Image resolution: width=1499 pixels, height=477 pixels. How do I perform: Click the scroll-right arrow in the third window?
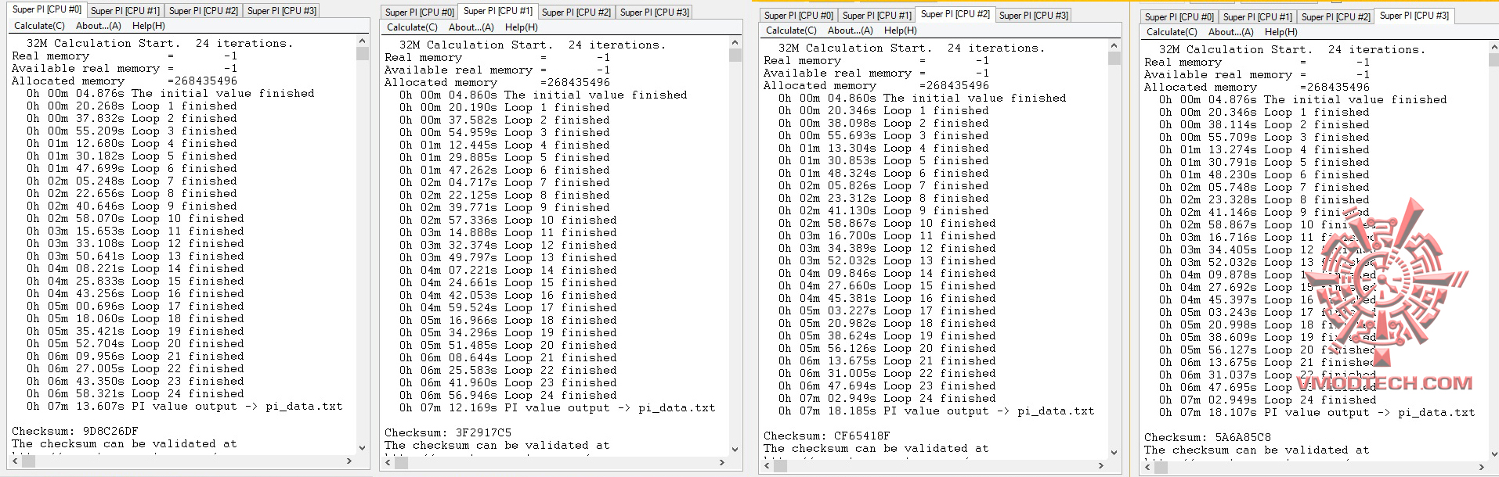pos(1101,466)
